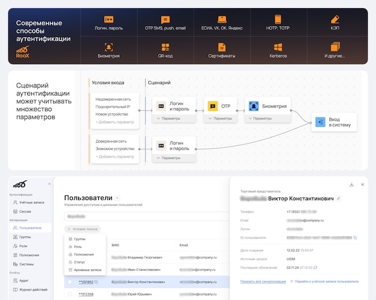The width and height of the screenshot is (376, 300).
Task: Click the yellow OTP step icon
Action: point(212,106)
